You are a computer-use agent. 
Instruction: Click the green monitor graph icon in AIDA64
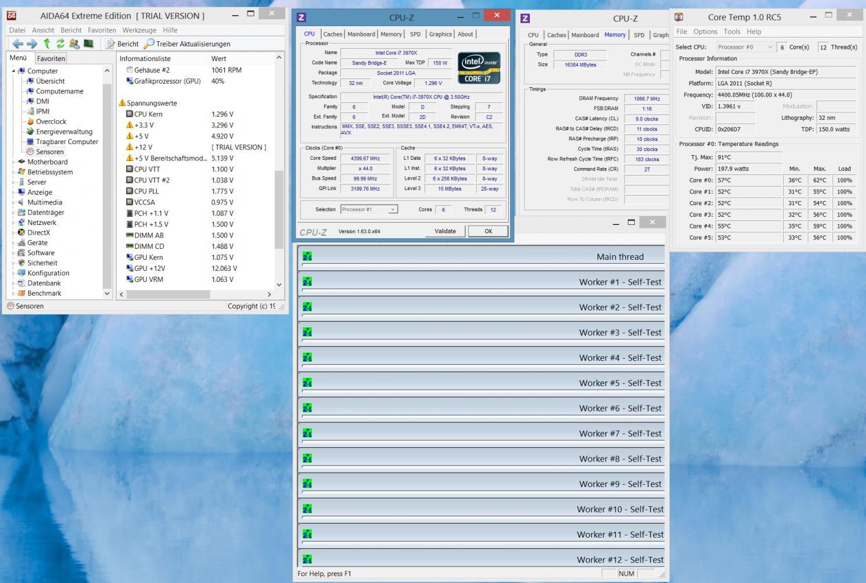pos(88,44)
